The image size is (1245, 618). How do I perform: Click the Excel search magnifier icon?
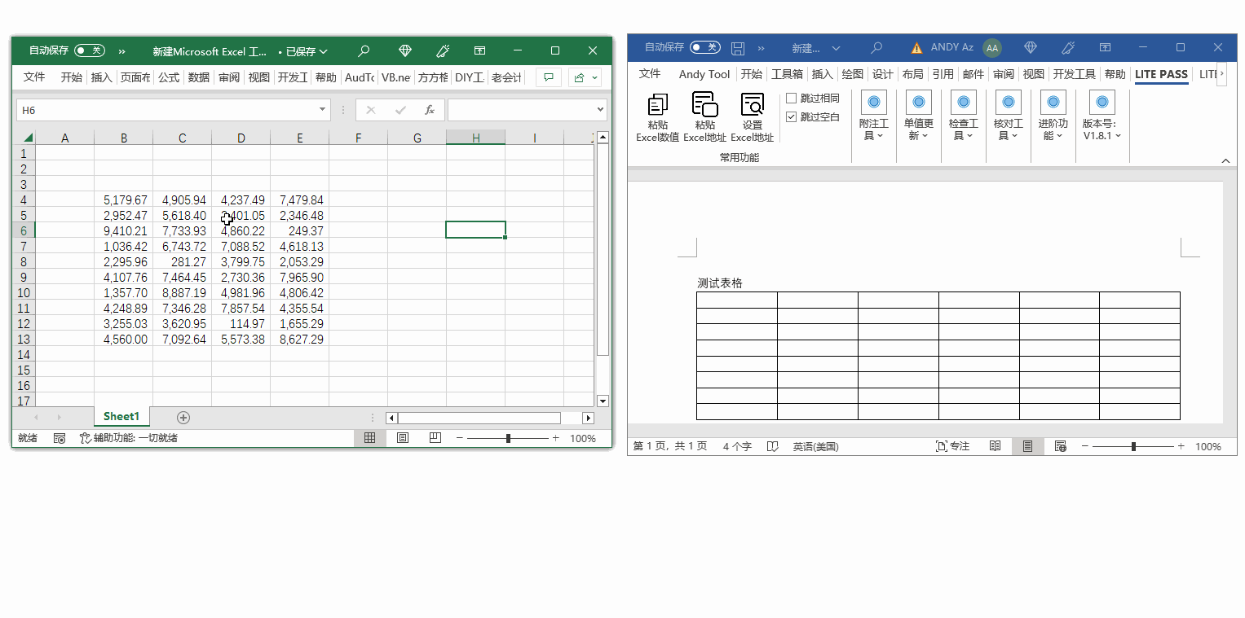click(x=364, y=51)
